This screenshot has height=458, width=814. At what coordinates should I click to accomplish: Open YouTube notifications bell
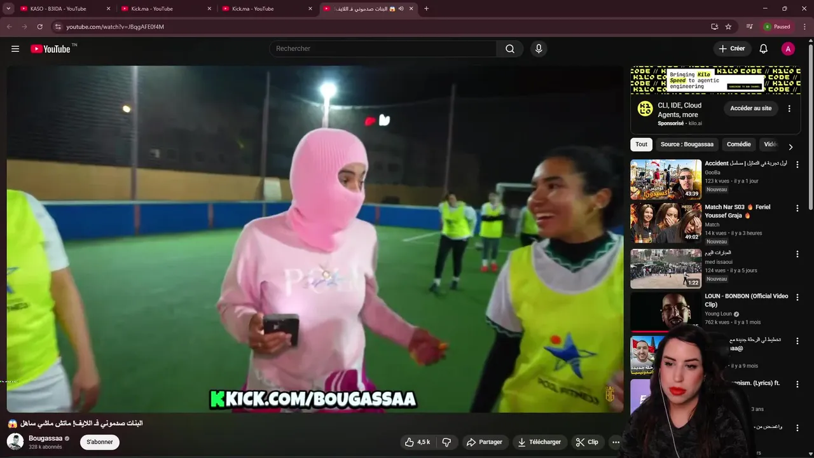tap(764, 49)
